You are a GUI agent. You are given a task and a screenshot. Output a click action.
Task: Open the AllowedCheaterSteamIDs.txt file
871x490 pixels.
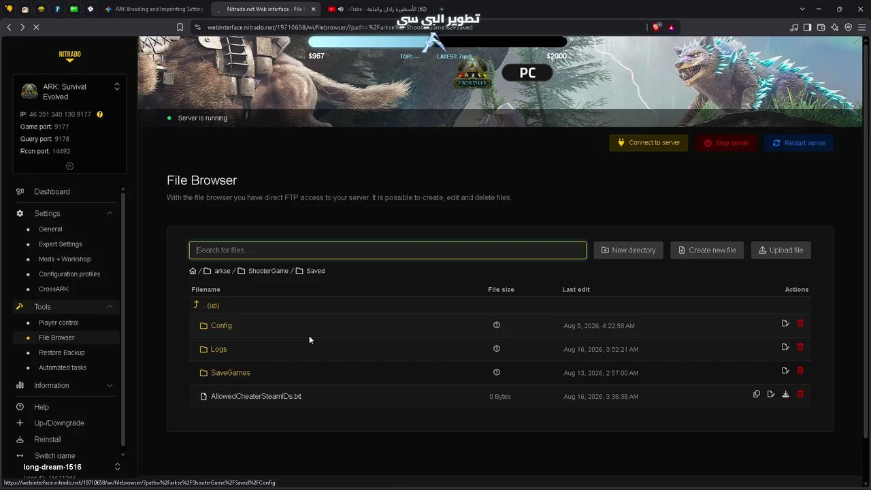[256, 396]
